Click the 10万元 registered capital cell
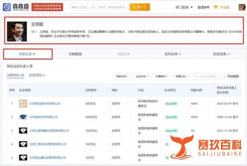This screenshot has height=166, width=247. click(90, 158)
